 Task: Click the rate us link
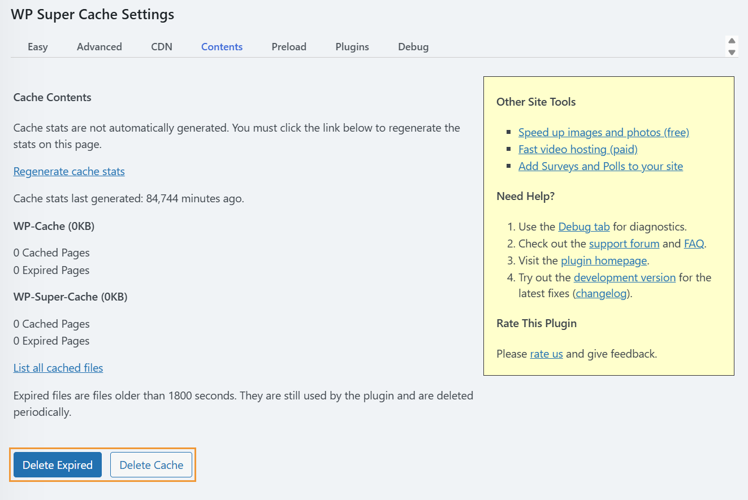546,354
